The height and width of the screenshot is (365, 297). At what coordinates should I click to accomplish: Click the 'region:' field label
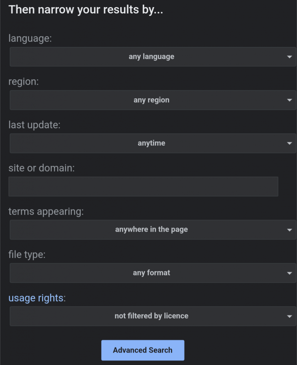click(x=24, y=82)
